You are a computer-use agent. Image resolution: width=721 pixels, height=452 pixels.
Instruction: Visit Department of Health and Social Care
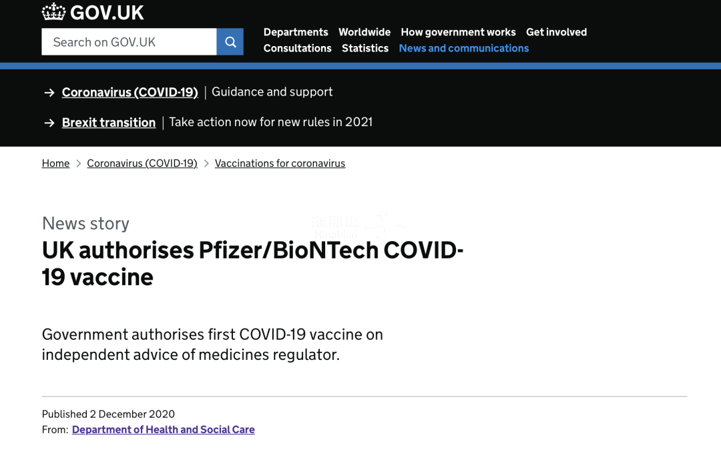(164, 429)
